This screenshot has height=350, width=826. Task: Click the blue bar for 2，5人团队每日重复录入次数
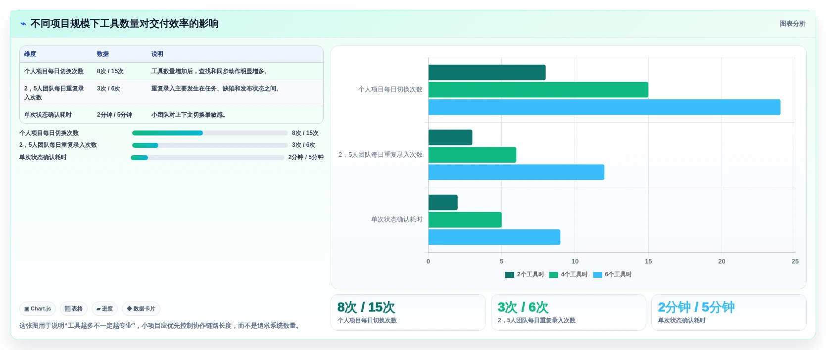(x=516, y=172)
